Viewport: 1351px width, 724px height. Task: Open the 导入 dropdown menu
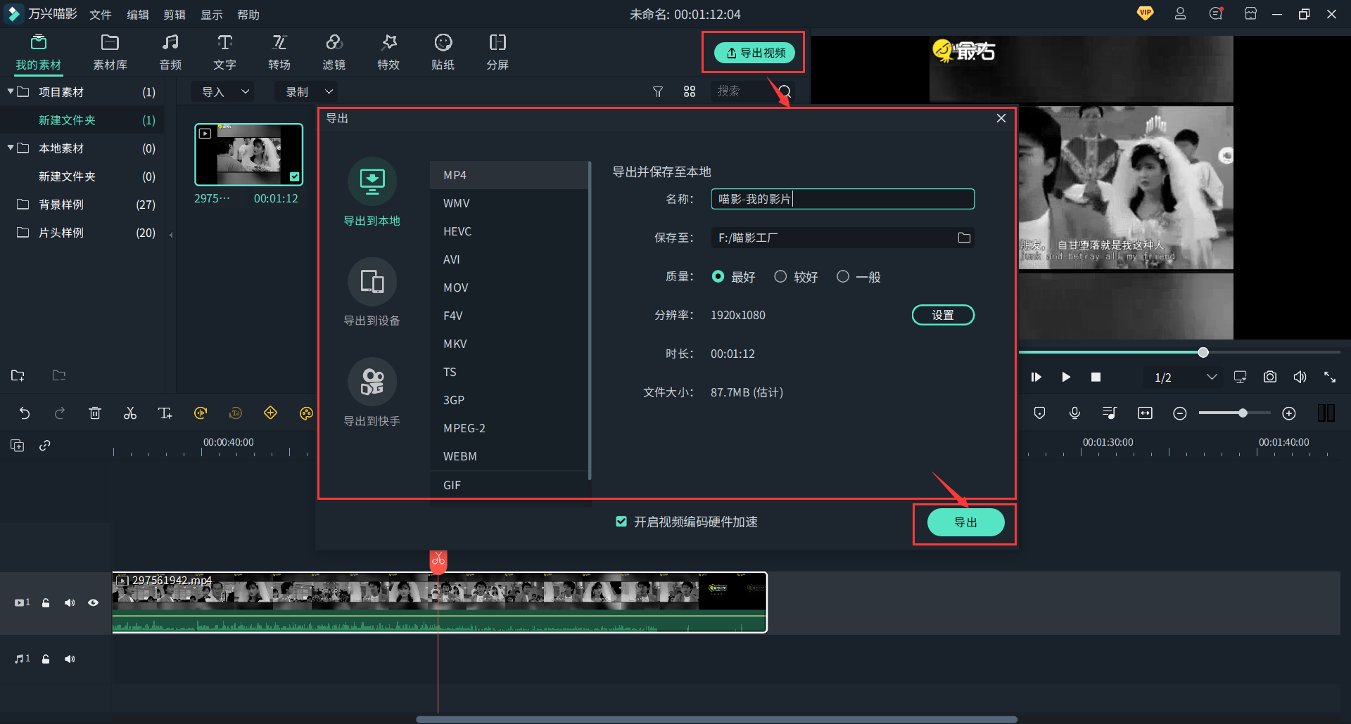coord(222,91)
